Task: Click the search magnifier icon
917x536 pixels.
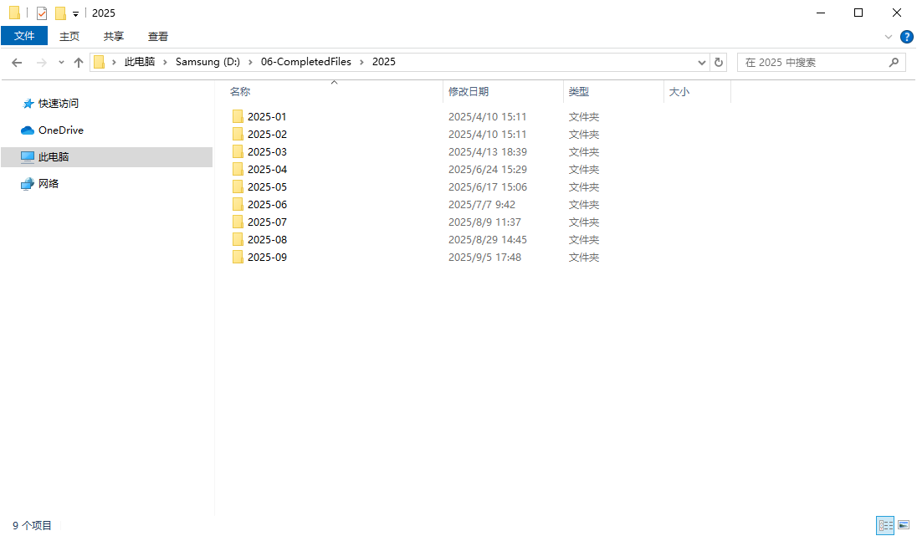Action: click(x=894, y=62)
